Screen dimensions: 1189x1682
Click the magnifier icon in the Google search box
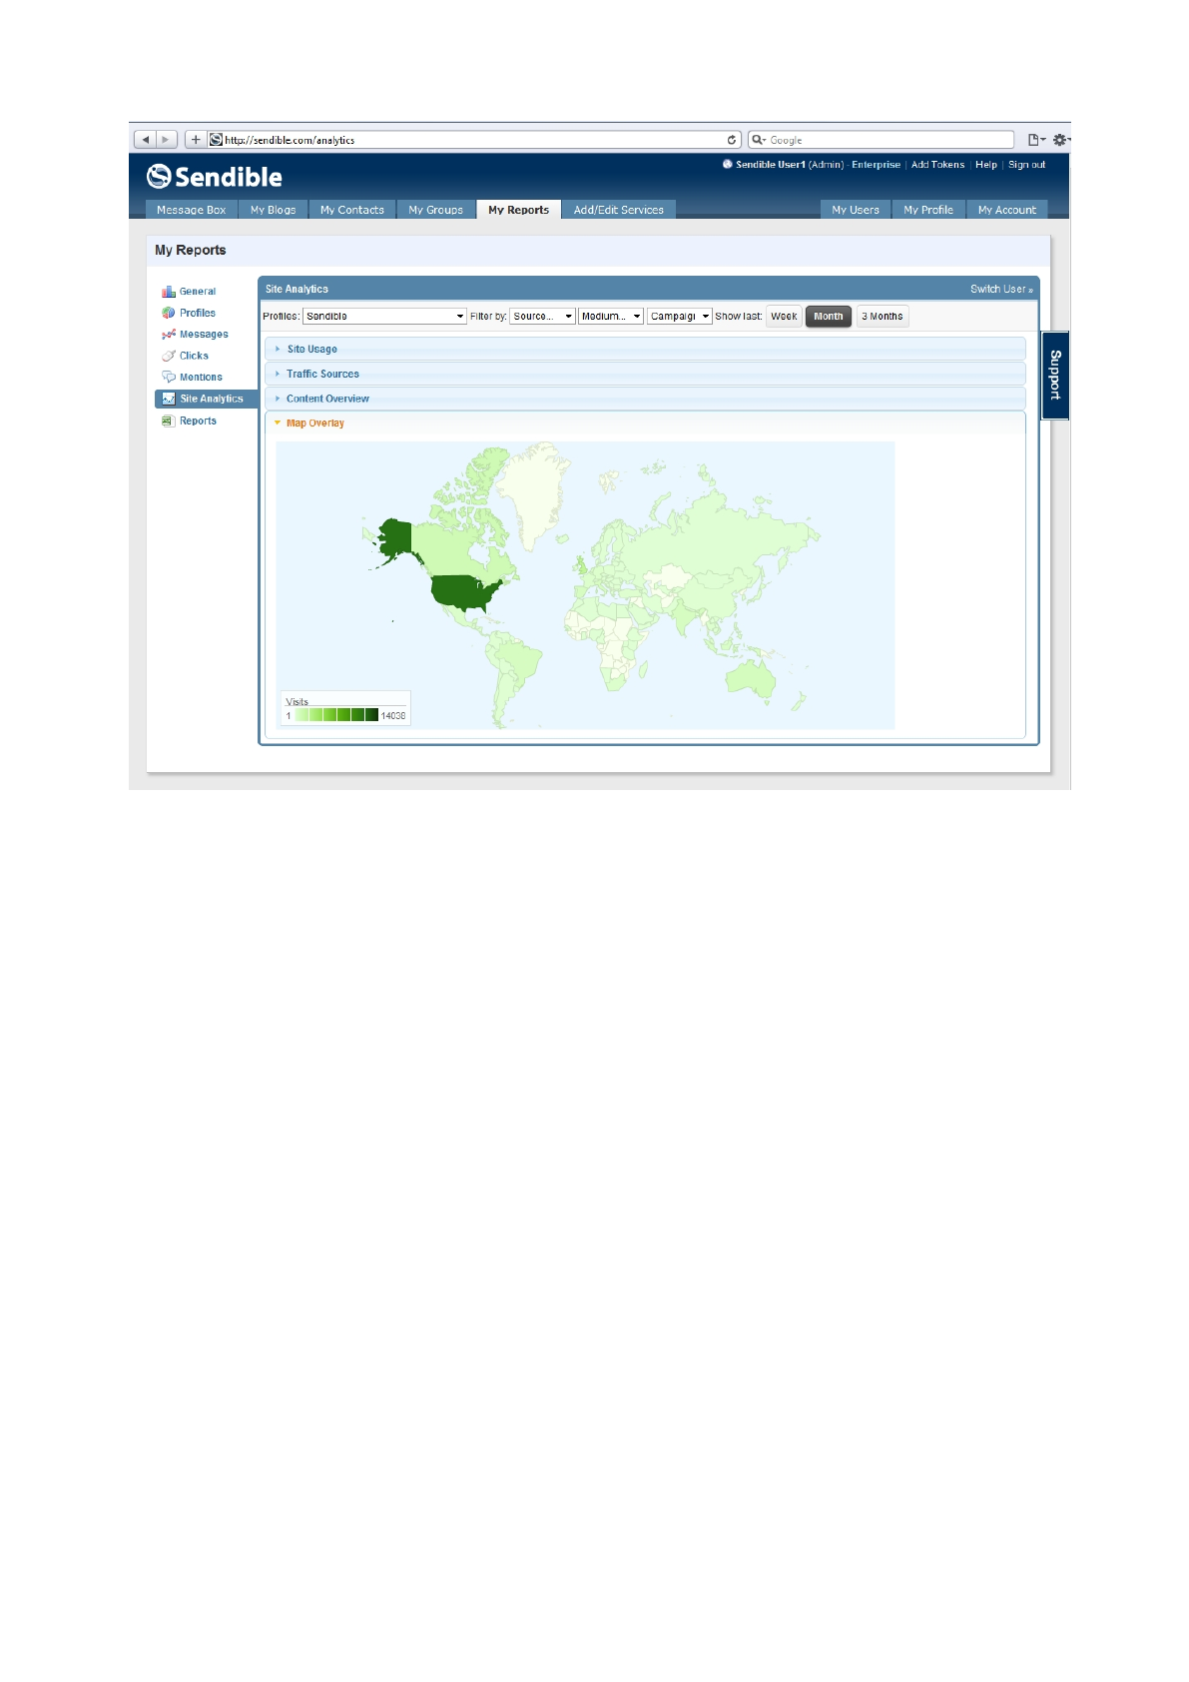pyautogui.click(x=759, y=140)
